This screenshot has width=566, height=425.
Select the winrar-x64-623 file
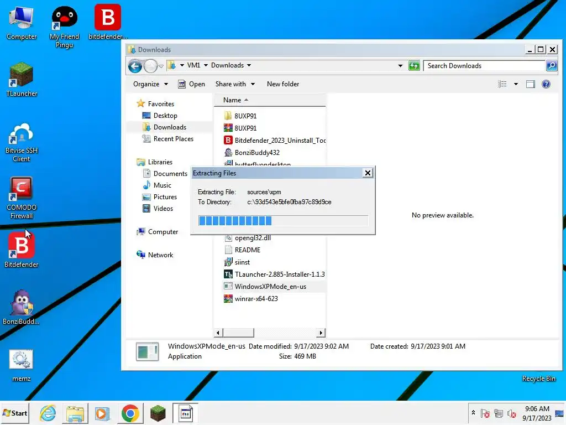tap(251, 299)
